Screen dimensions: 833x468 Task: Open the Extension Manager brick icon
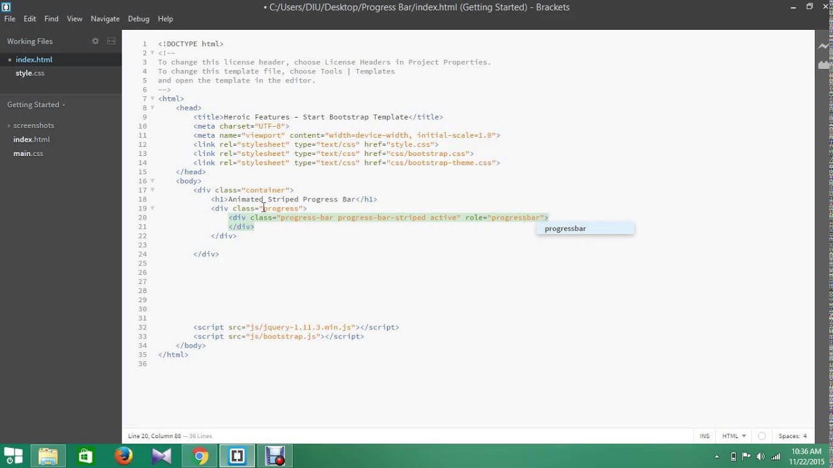pyautogui.click(x=825, y=64)
